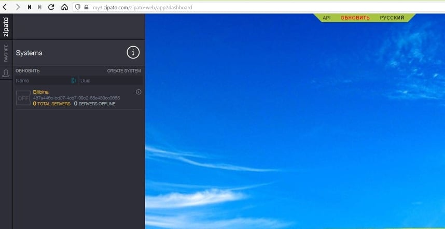Toggle the OFF status box for Bilibina
This screenshot has height=229, width=445.
point(23,98)
